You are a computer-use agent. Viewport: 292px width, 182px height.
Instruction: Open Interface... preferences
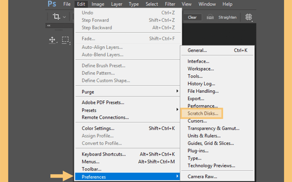(x=217, y=61)
